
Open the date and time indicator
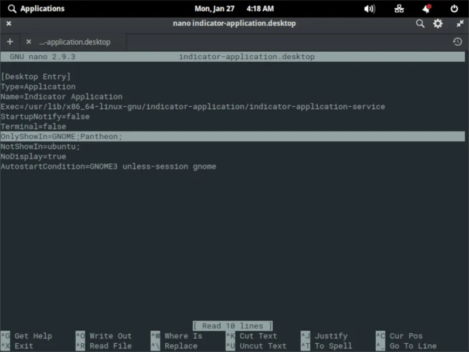(x=234, y=9)
